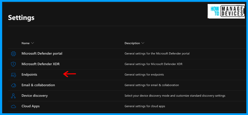Click 'Select your device discovery mode' description

175,96
